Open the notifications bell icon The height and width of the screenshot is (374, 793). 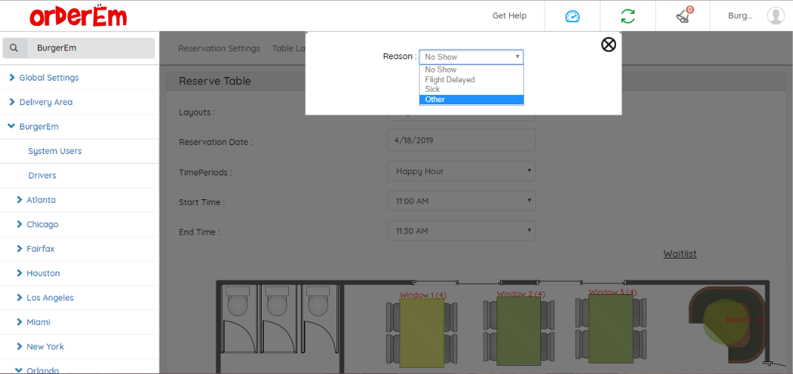pyautogui.click(x=683, y=16)
